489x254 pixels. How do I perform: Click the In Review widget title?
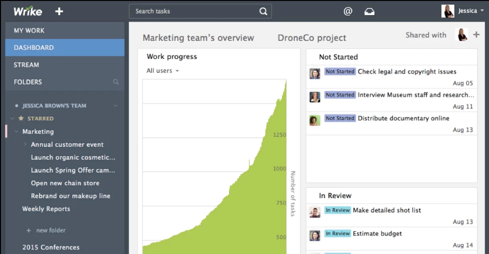click(x=335, y=196)
